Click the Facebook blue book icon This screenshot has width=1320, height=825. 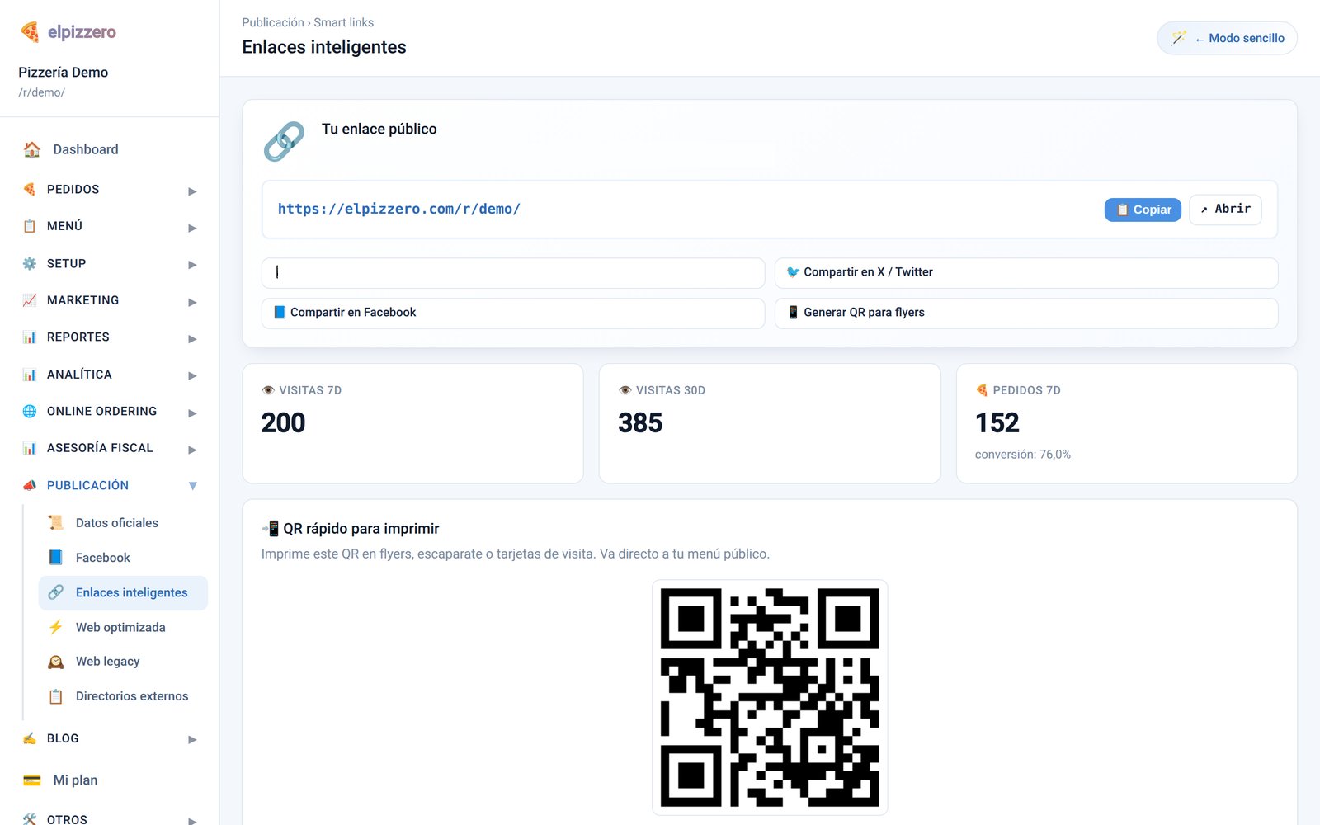click(56, 558)
